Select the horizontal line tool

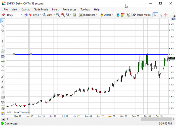pyautogui.click(x=3, y=36)
